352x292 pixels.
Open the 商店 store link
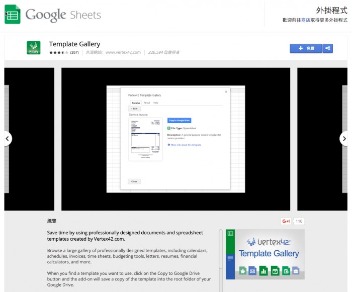pyautogui.click(x=306, y=20)
